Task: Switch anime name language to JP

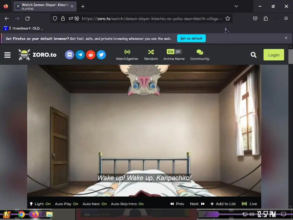Action: click(178, 52)
